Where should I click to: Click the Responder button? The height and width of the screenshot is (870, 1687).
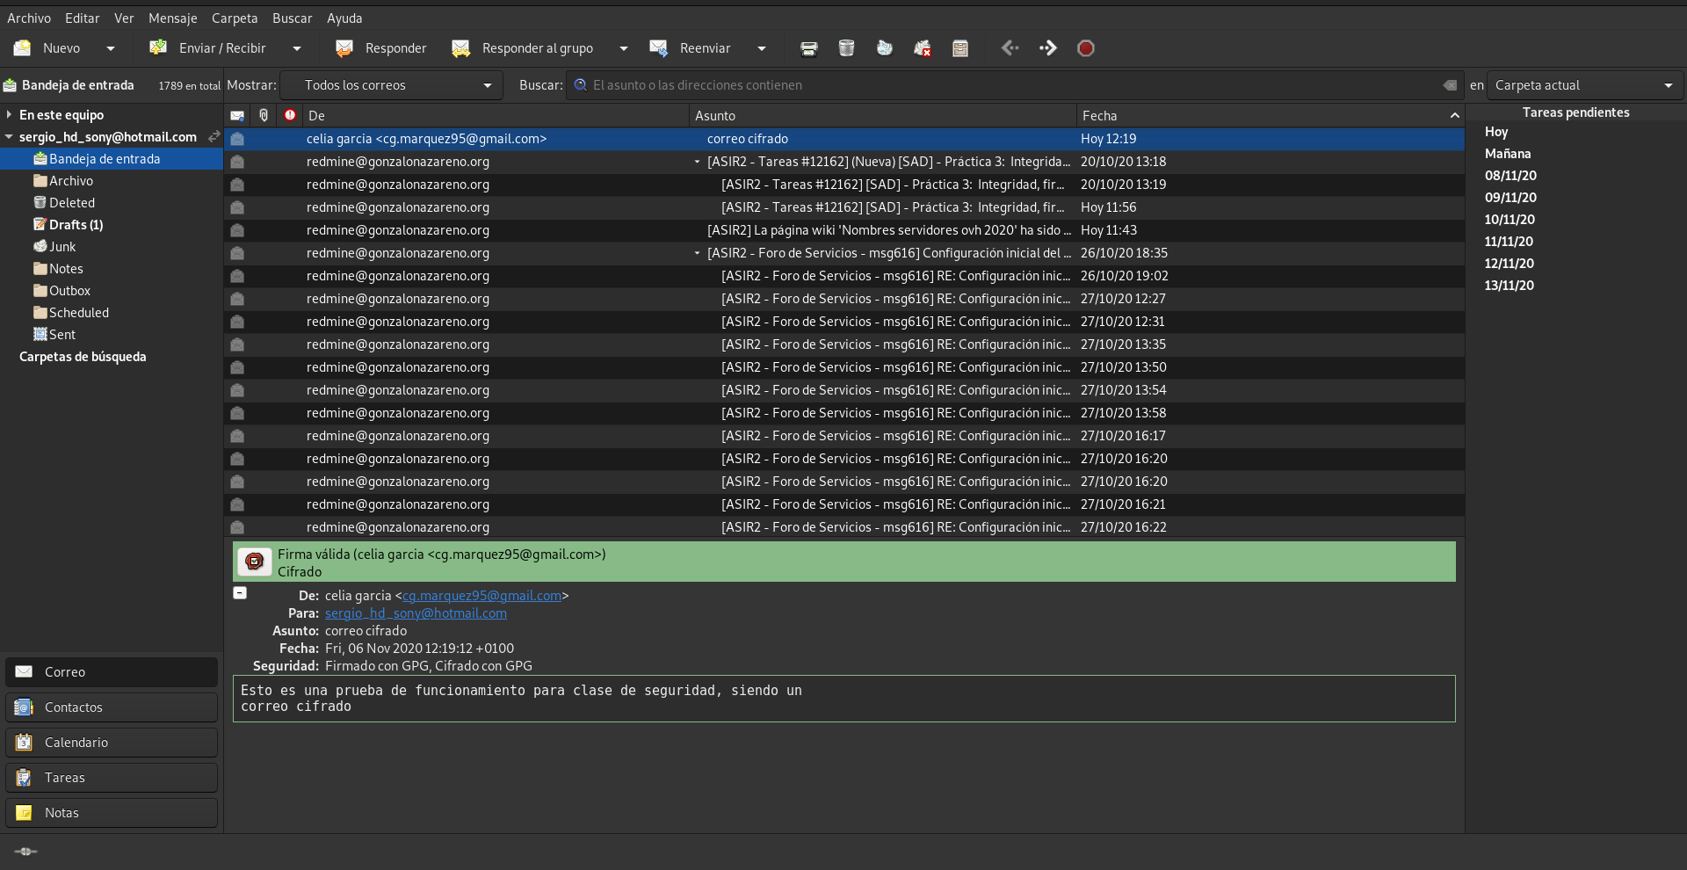[x=381, y=48]
